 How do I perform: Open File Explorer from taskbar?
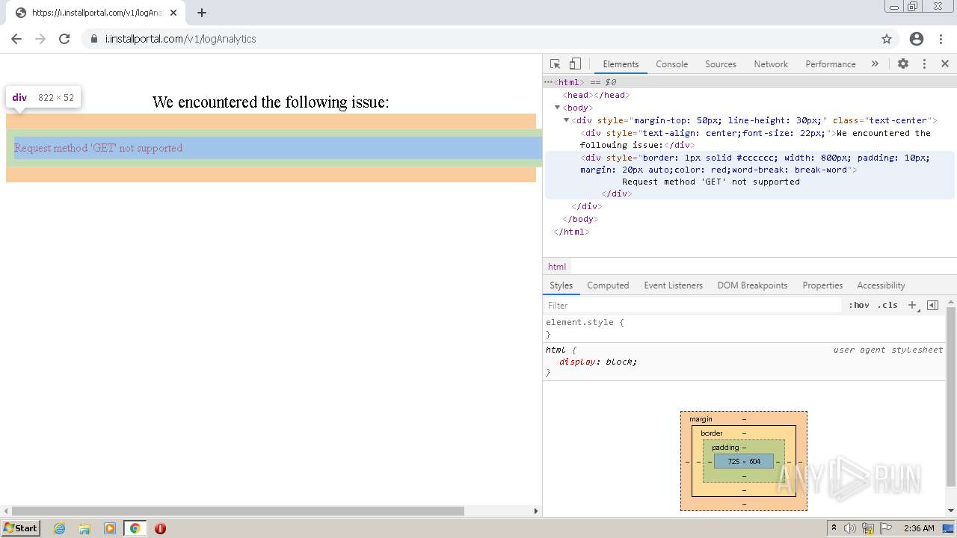pyautogui.click(x=84, y=528)
